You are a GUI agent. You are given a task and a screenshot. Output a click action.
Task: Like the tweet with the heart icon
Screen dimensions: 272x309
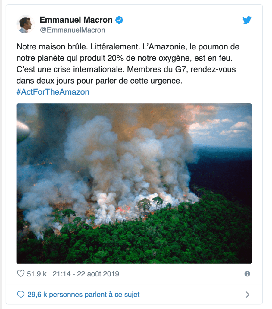click(x=21, y=273)
